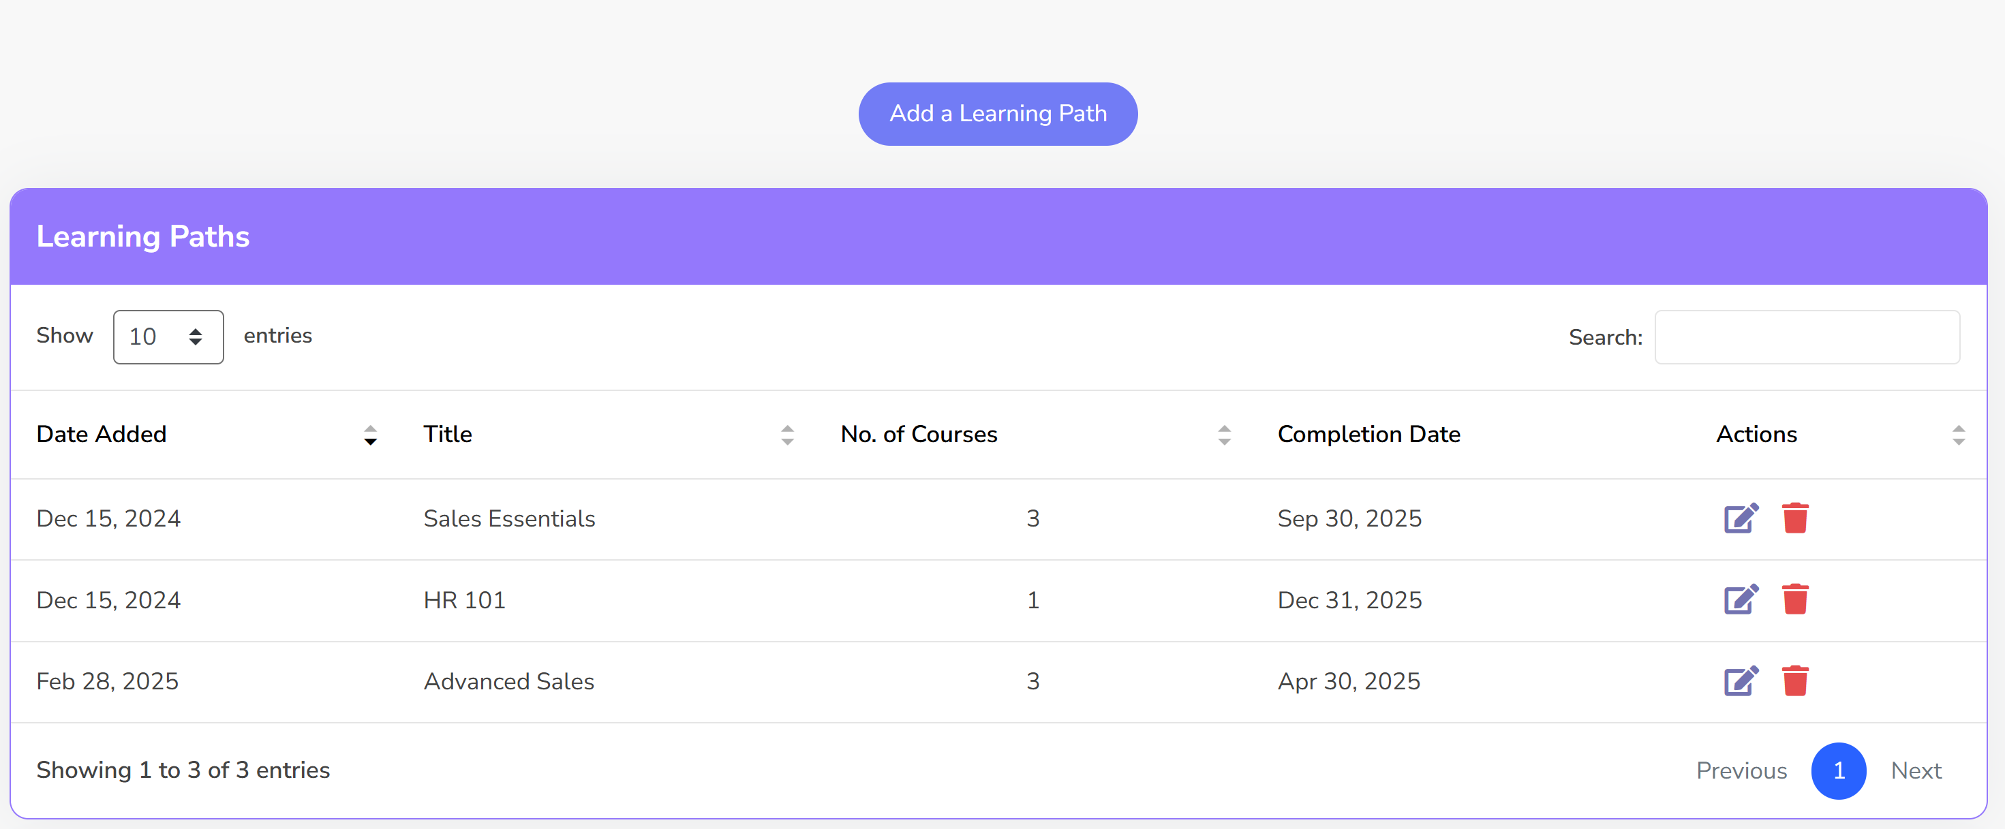Select page 1 in pagination
The image size is (2005, 829).
coord(1837,770)
